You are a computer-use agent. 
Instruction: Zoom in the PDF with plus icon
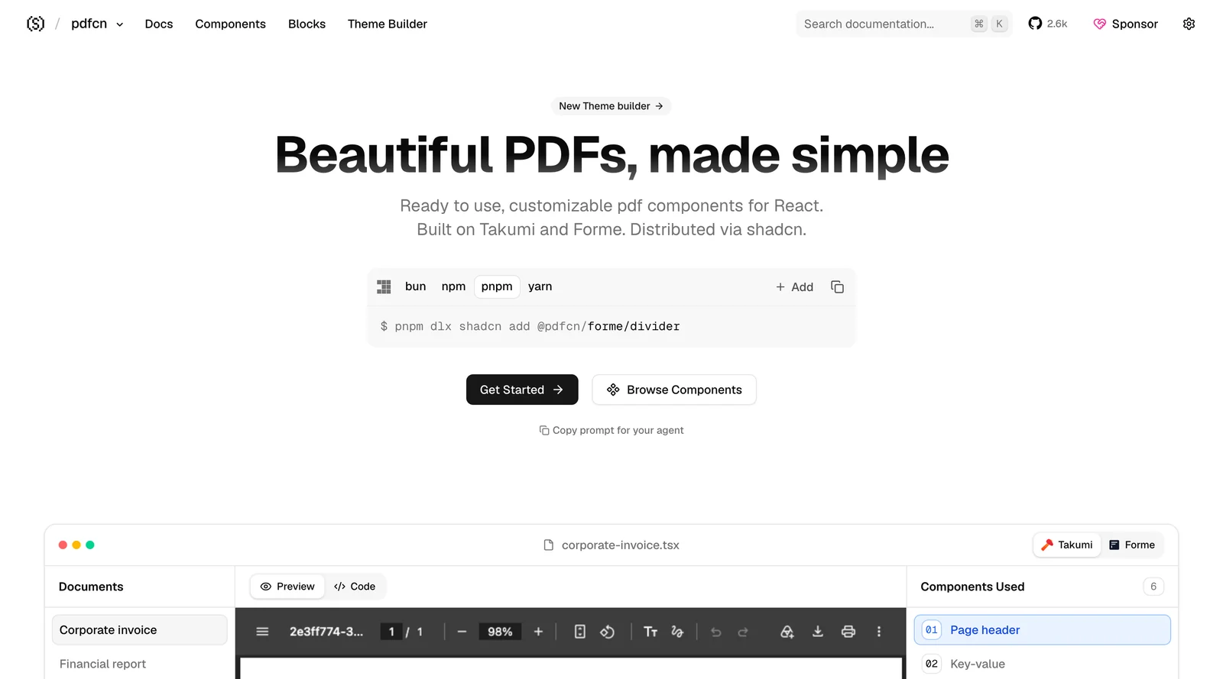(538, 632)
